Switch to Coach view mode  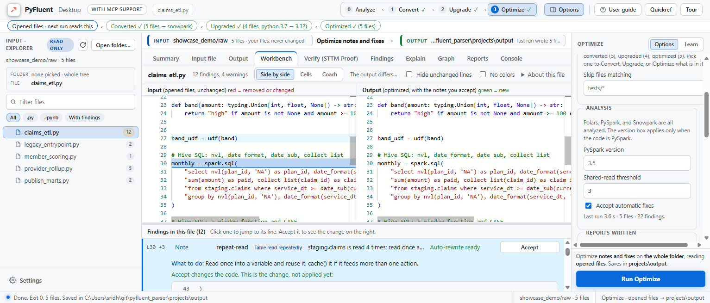tap(329, 74)
